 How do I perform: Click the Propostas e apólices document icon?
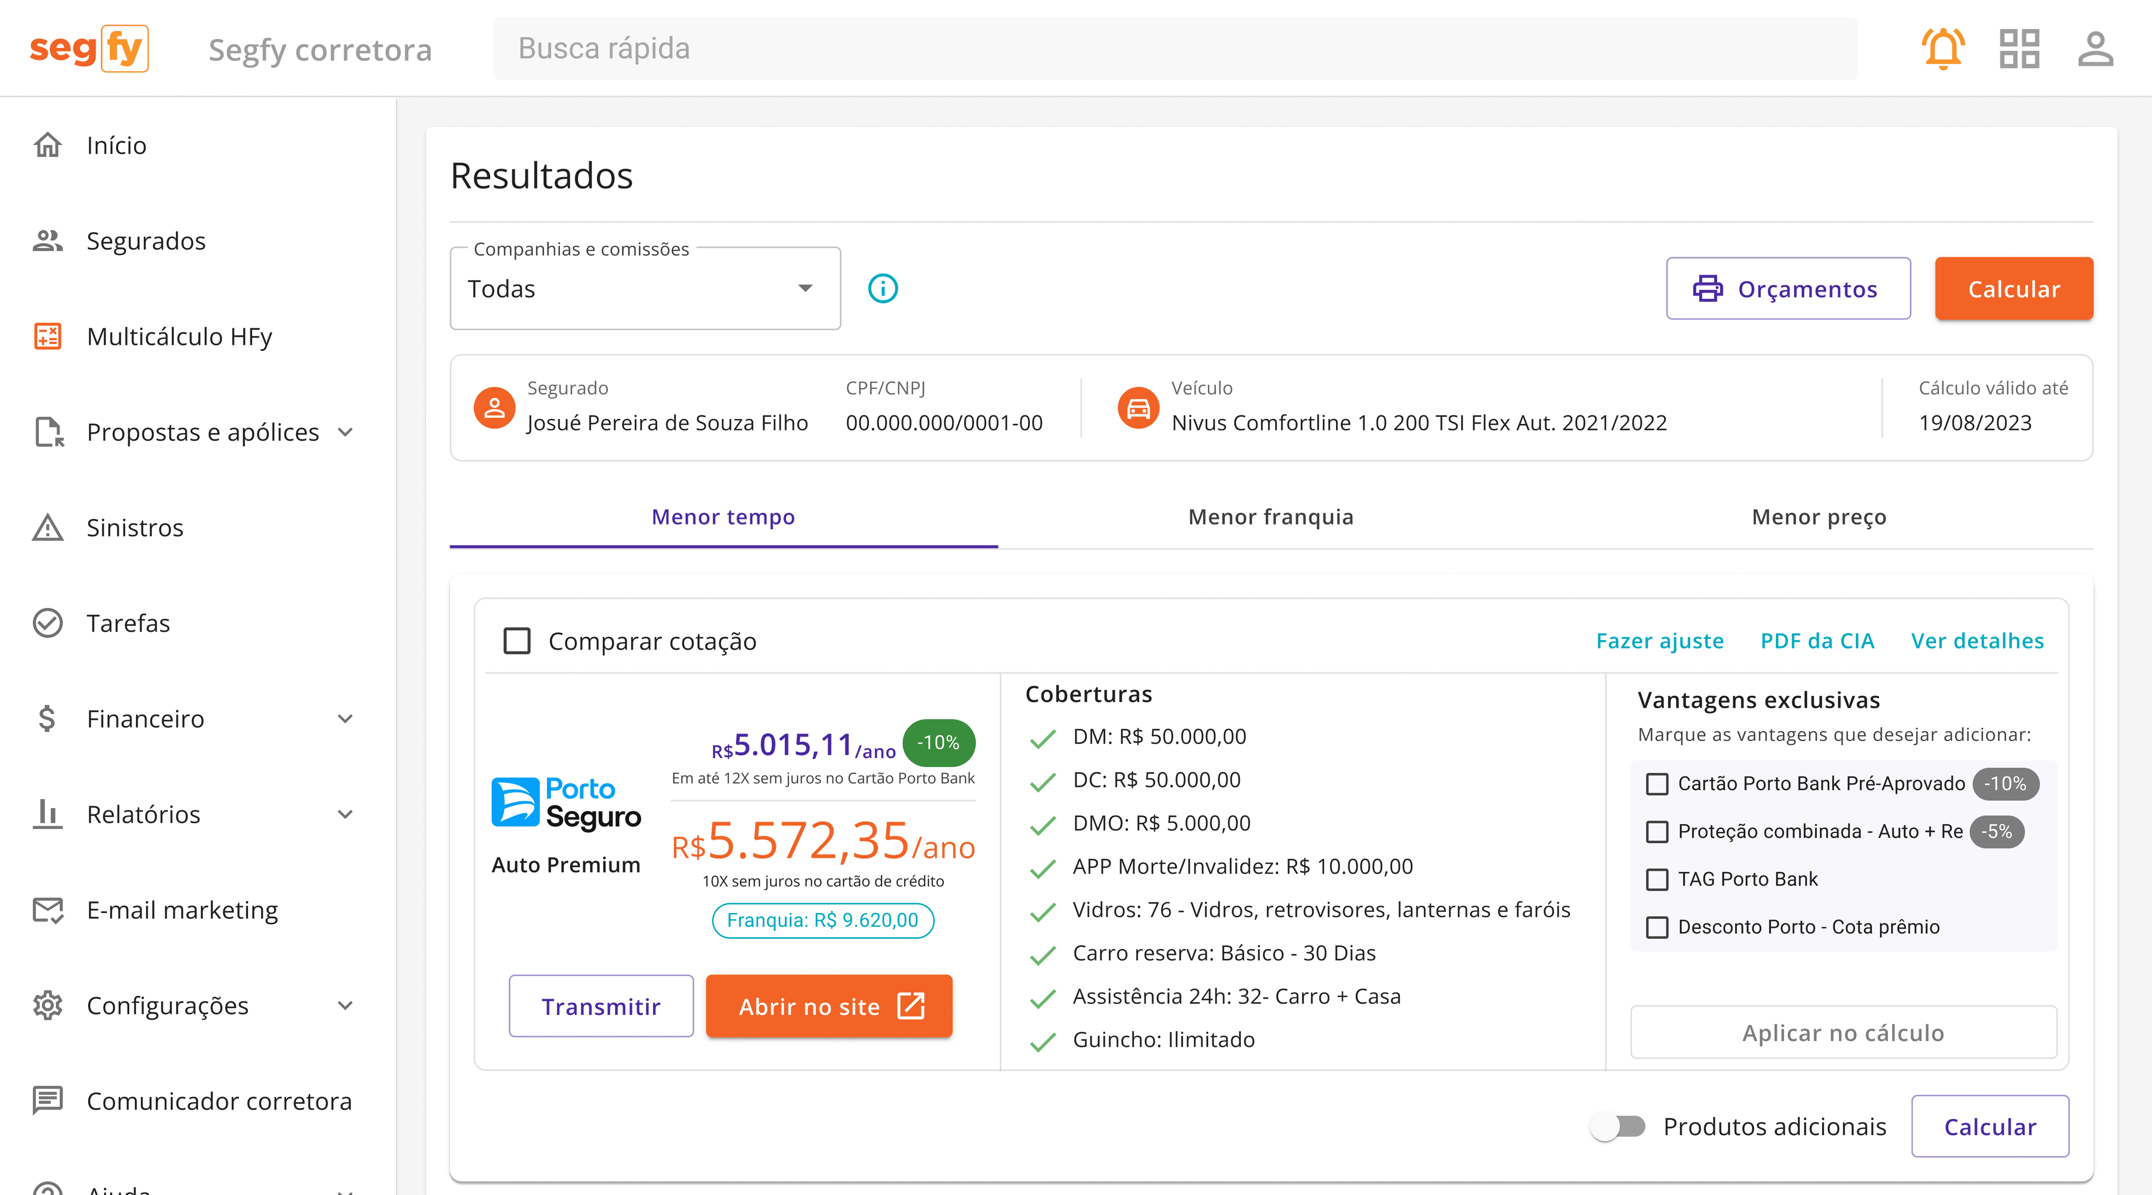tap(49, 432)
